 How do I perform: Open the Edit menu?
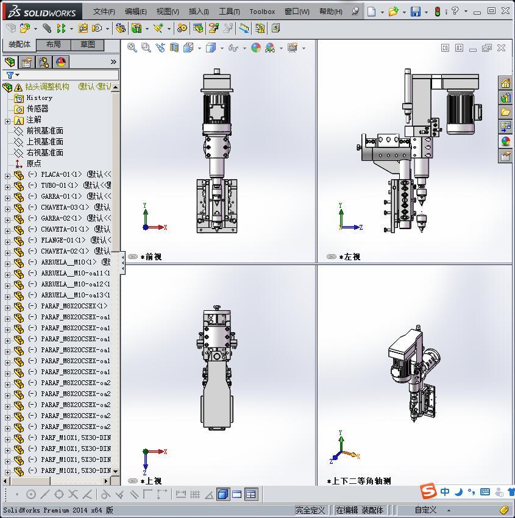coord(135,12)
